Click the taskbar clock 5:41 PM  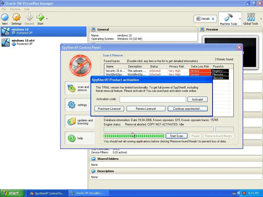253,193
